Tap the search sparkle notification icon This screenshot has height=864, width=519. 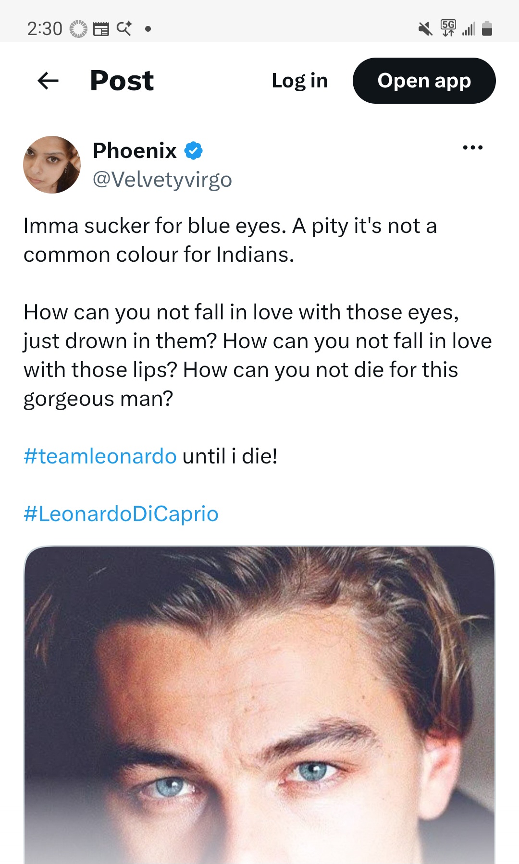click(x=124, y=28)
